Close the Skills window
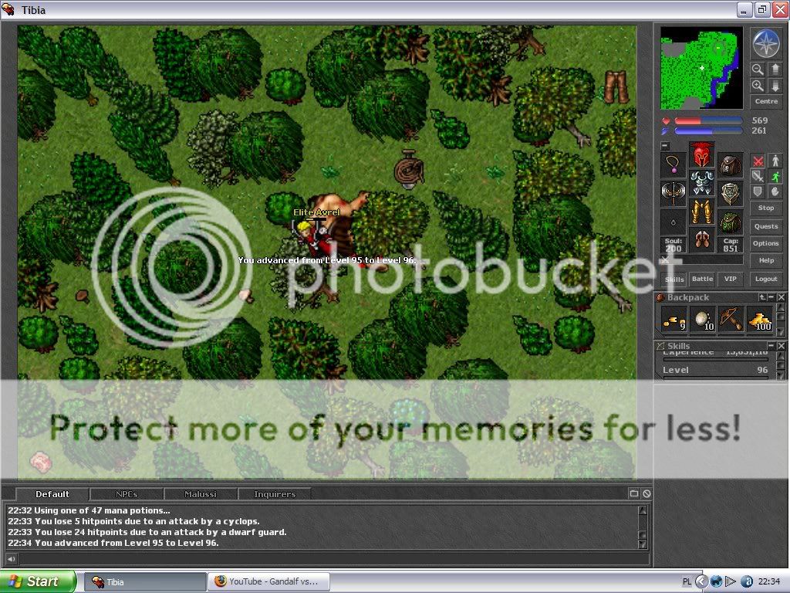790x593 pixels. 781,346
